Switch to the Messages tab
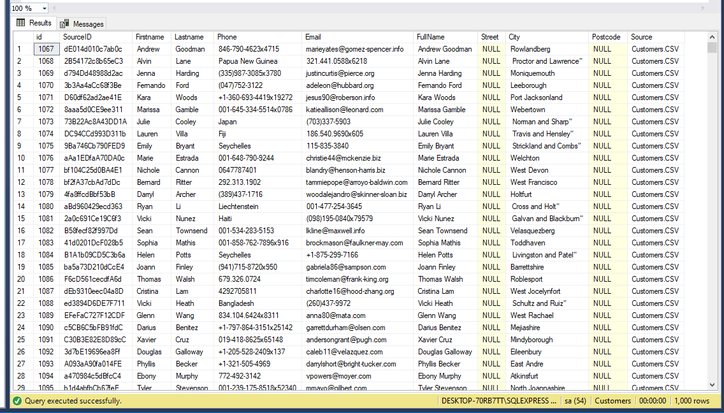Screen dimensions: 724x413 click(x=82, y=24)
